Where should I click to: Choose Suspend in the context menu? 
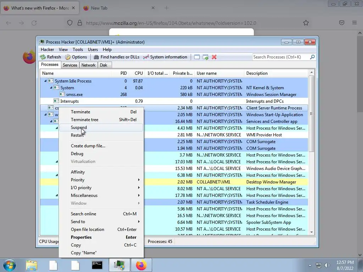click(x=101, y=127)
